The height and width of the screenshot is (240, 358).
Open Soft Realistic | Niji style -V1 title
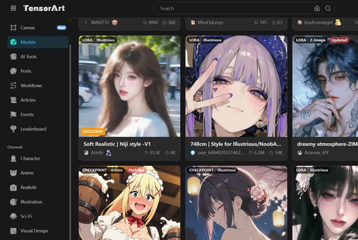pyautogui.click(x=117, y=144)
